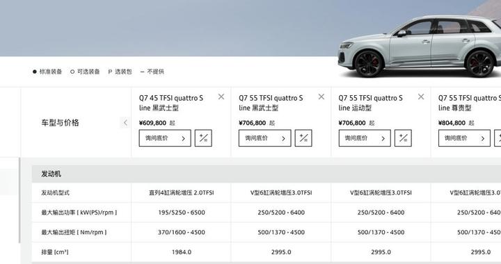Click 询问底价 for the ¥609,800 model

click(x=165, y=138)
